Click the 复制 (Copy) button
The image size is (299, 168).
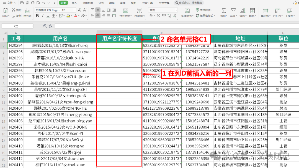(x=16, y=16)
